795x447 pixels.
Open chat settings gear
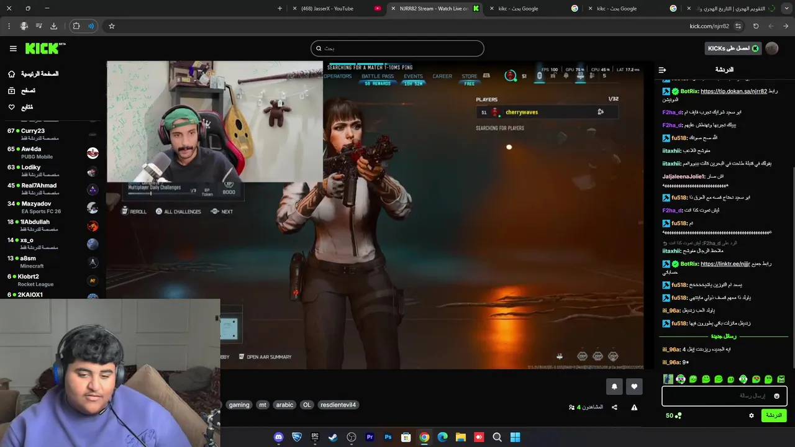click(752, 415)
